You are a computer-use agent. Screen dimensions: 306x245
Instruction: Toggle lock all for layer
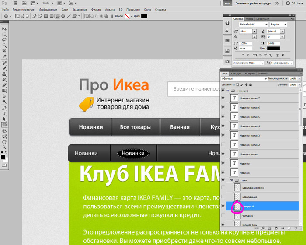250,84
